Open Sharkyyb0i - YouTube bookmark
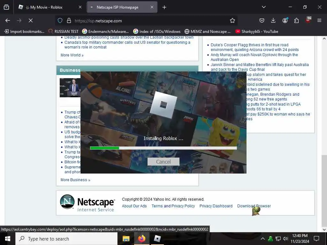 pyautogui.click(x=257, y=32)
